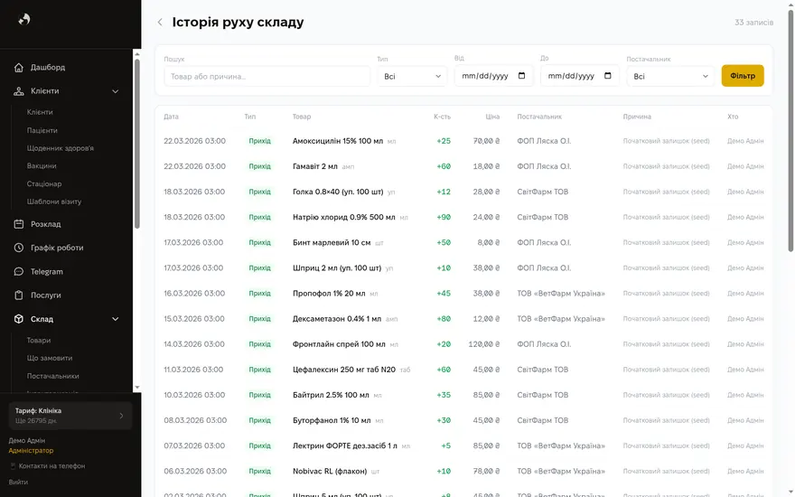
Task: Select Бинт марлевий 10 см product
Action: pos(332,242)
